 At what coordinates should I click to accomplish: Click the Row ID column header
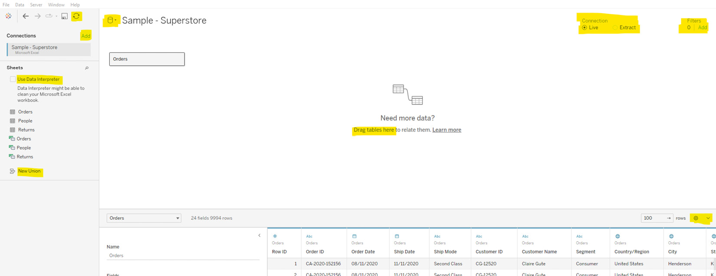[279, 252]
